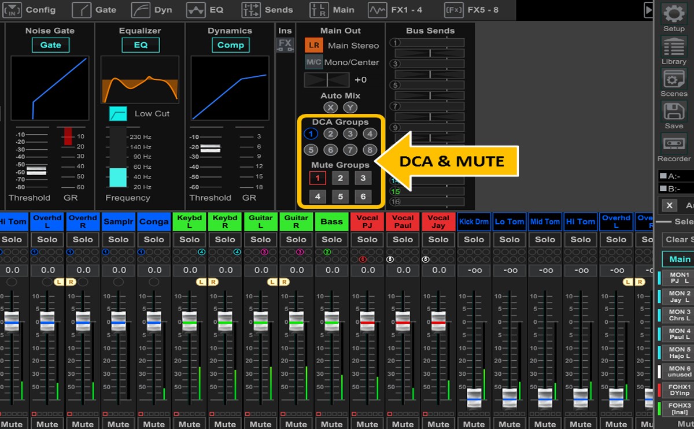The width and height of the screenshot is (694, 429).
Task: Solo the Bass channel
Action: click(332, 239)
